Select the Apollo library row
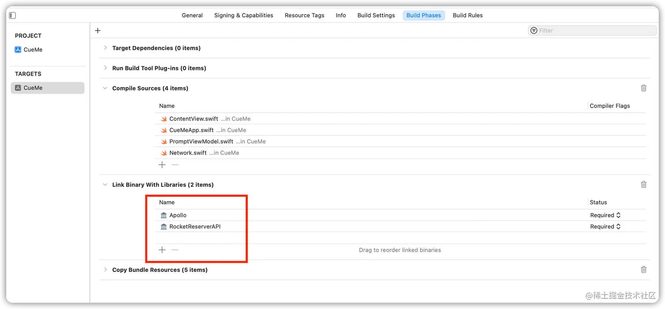This screenshot has width=665, height=309. tap(401, 215)
